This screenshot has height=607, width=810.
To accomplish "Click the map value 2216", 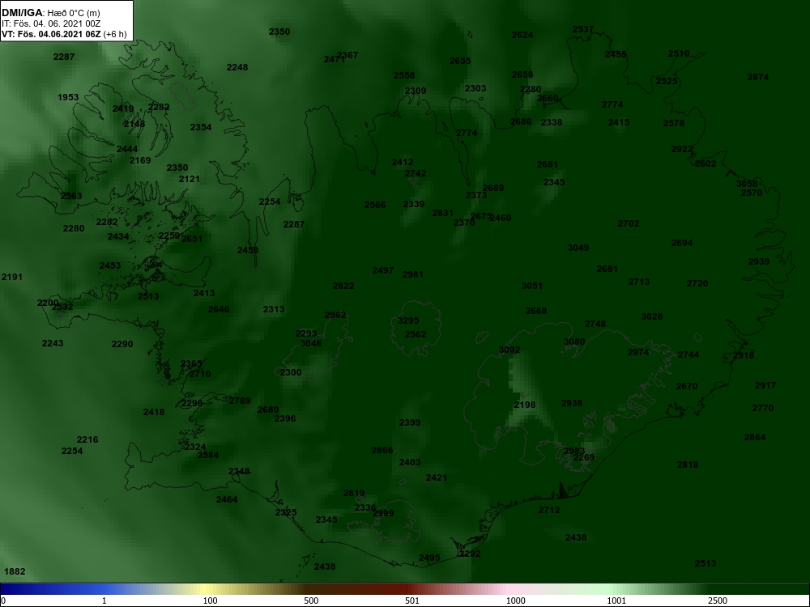I will tap(87, 439).
